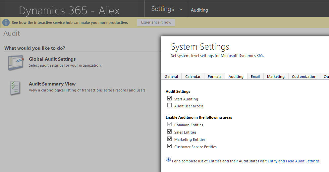
Task: Open the Calendar tab
Action: [193, 77]
